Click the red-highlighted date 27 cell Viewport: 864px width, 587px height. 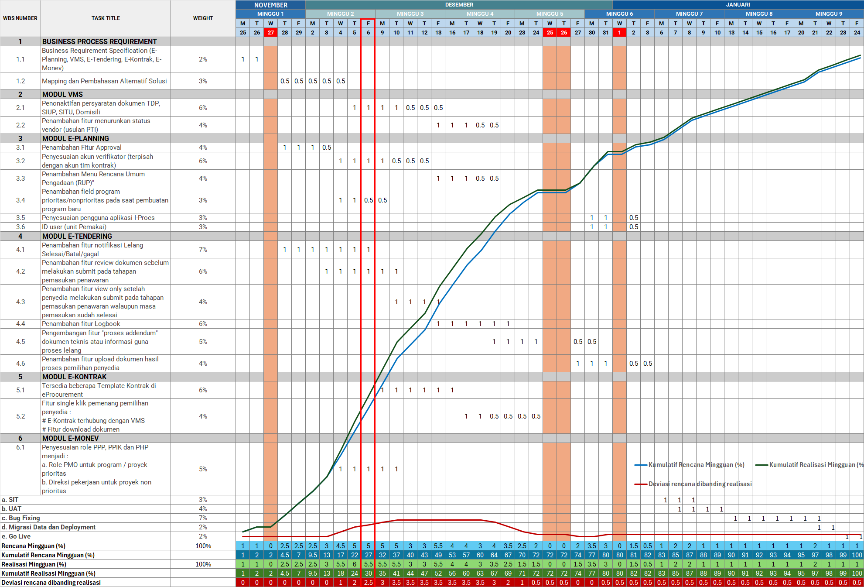[271, 32]
